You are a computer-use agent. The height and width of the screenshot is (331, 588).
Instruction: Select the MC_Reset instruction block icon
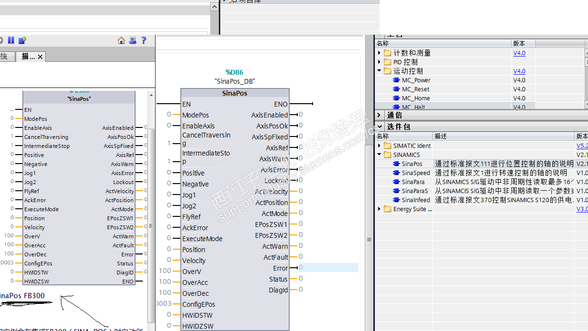[x=396, y=89]
